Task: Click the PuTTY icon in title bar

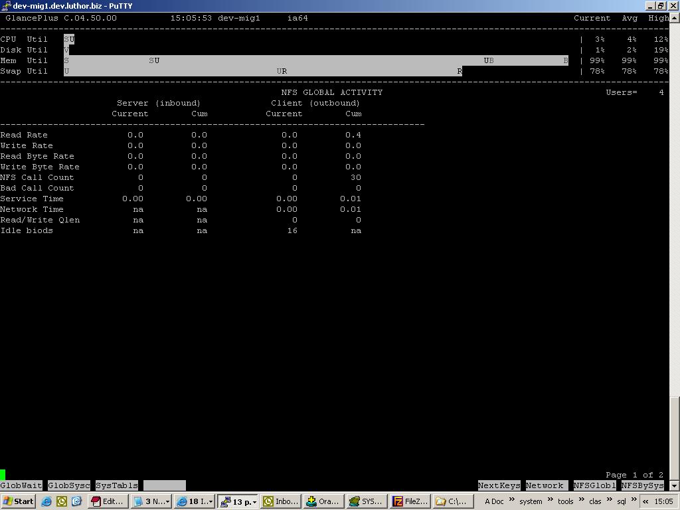Action: point(6,5)
